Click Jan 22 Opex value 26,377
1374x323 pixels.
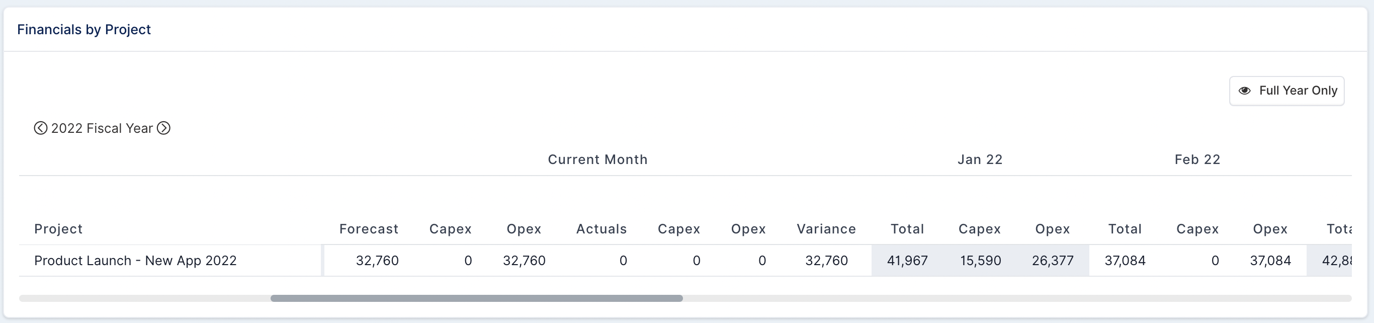click(1052, 261)
